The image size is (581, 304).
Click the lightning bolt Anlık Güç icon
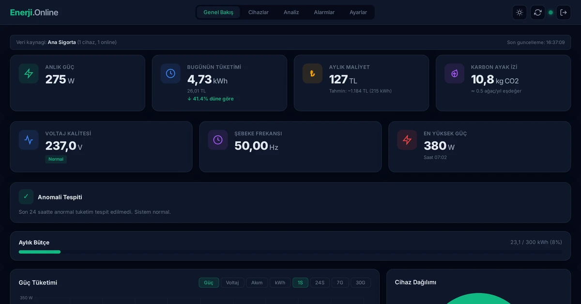tap(29, 74)
